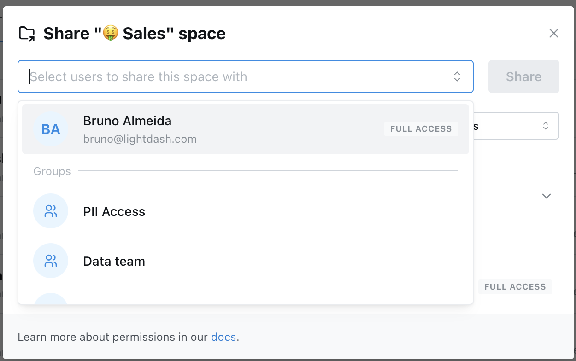The image size is (576, 361).
Task: Click the lower-right Full Access badge
Action: [x=515, y=287]
